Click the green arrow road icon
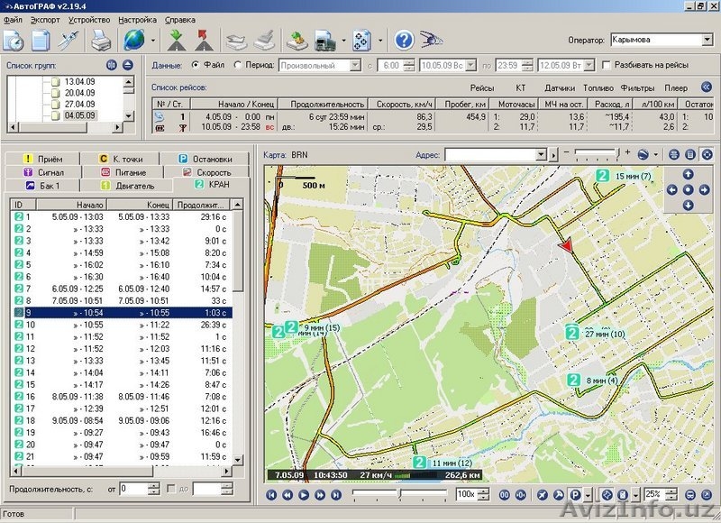The height and width of the screenshot is (523, 721). coord(176,40)
